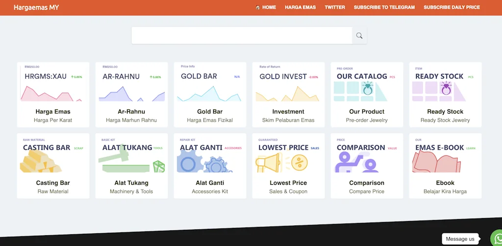Click the HRGMS:XAU heading
The image size is (502, 246).
46,76
